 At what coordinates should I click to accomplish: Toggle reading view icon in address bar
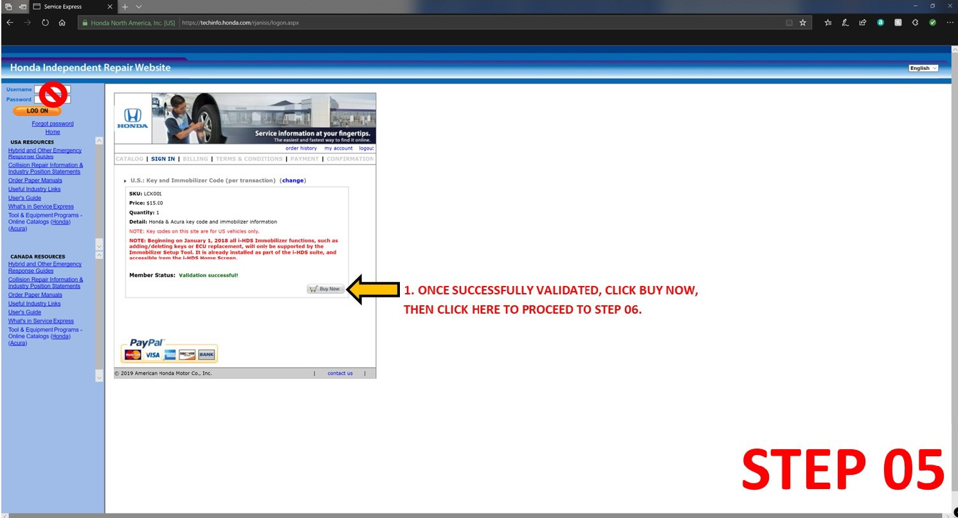[789, 22]
